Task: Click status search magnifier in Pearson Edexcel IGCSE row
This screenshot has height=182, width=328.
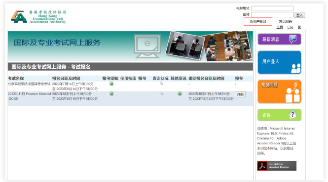Action: pos(161,93)
